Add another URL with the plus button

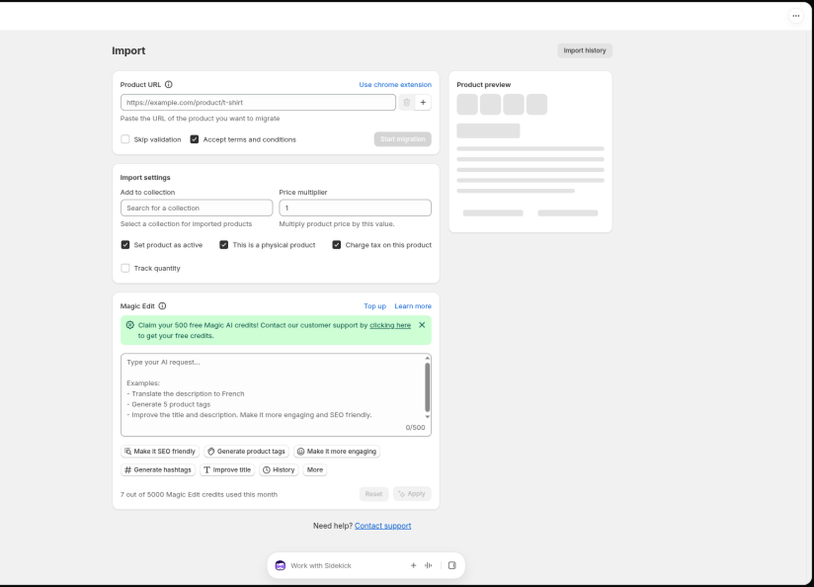[x=423, y=102]
